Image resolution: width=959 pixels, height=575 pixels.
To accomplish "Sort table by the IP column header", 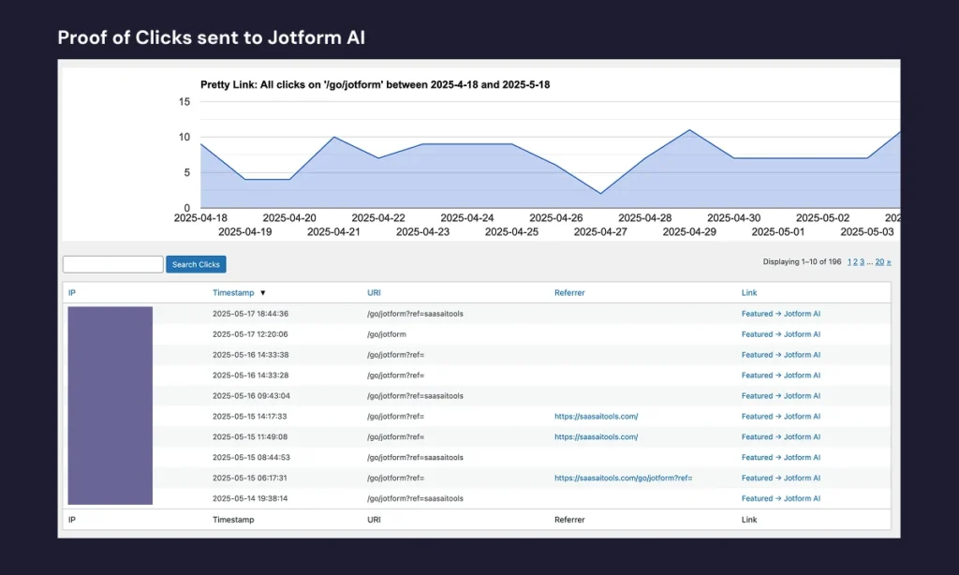I will coord(72,293).
